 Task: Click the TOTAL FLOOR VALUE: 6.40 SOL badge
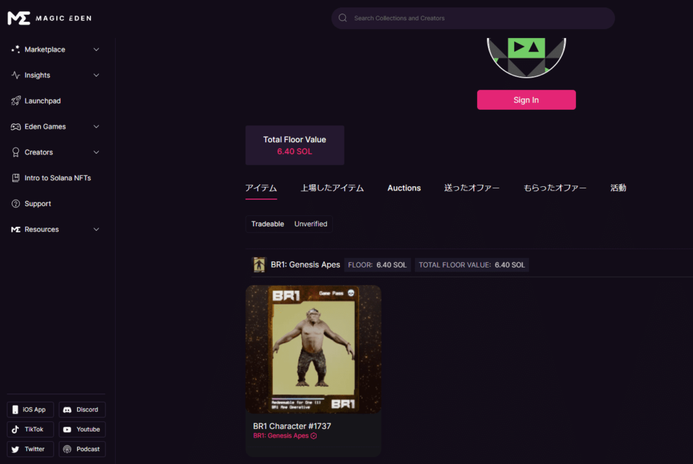472,265
